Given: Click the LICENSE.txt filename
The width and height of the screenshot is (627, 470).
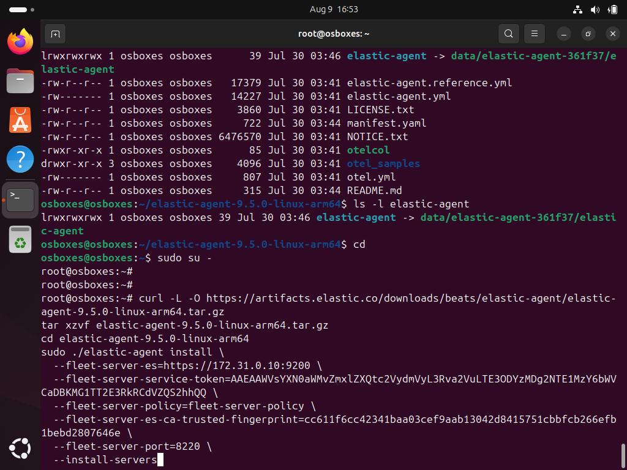Looking at the screenshot, I should [x=380, y=110].
